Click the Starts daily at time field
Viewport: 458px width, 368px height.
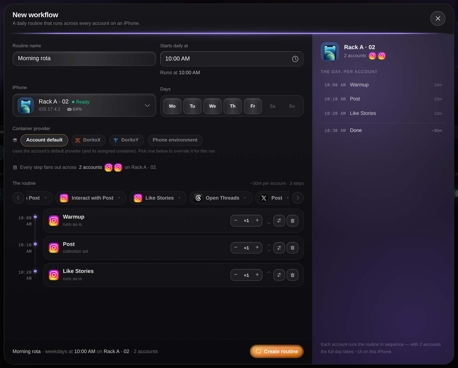coord(232,59)
